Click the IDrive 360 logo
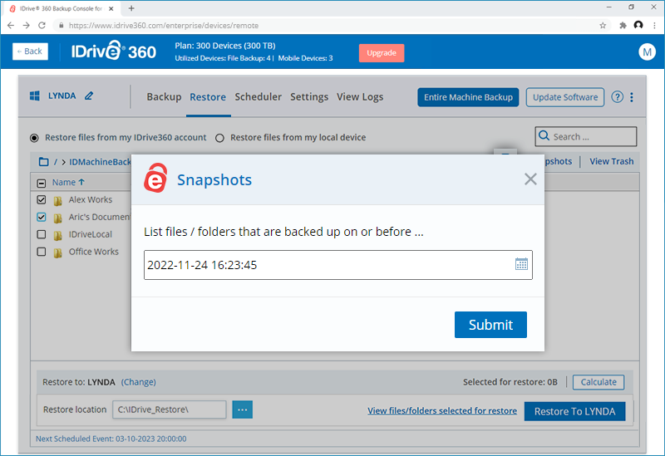The height and width of the screenshot is (456, 665). tap(113, 51)
